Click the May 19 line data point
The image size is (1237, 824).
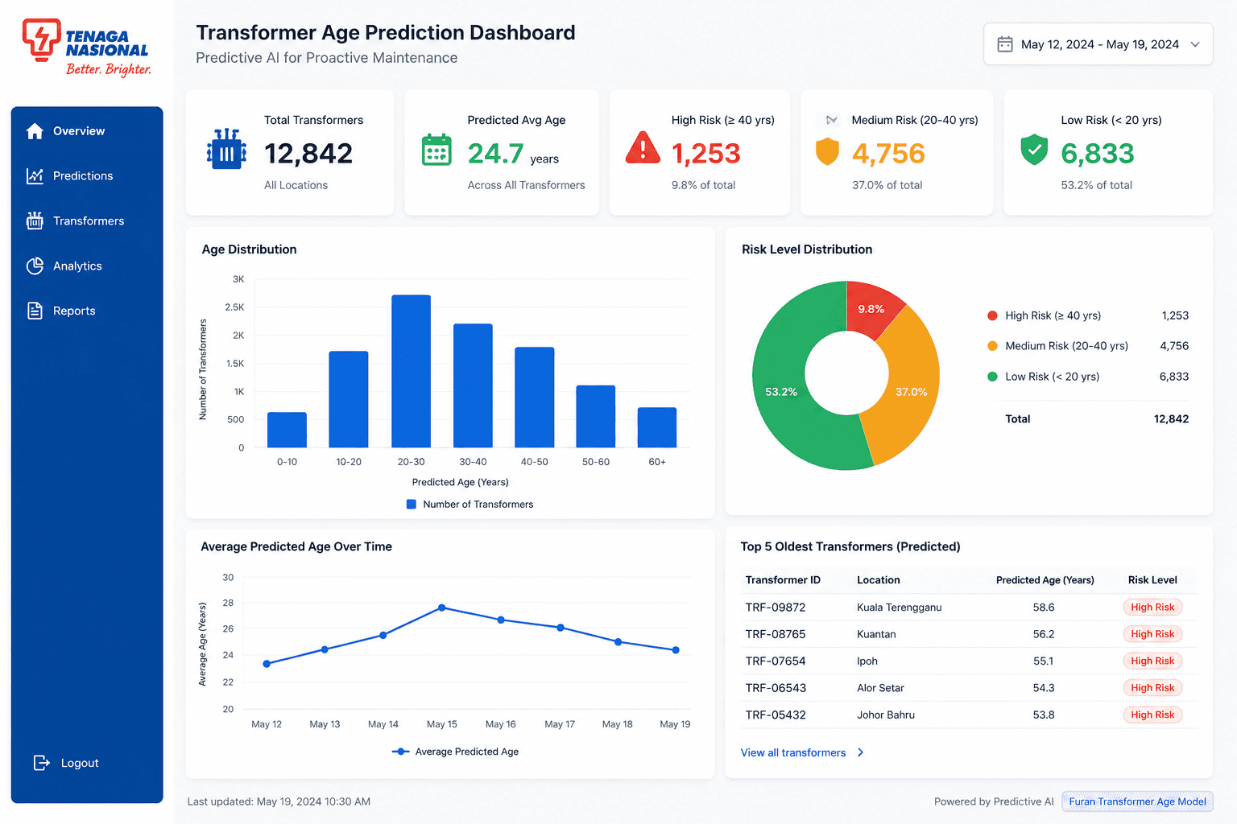point(676,650)
